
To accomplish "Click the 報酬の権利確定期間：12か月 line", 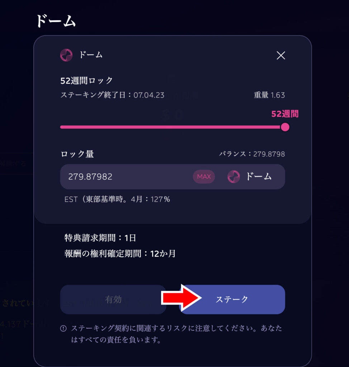I will [120, 253].
